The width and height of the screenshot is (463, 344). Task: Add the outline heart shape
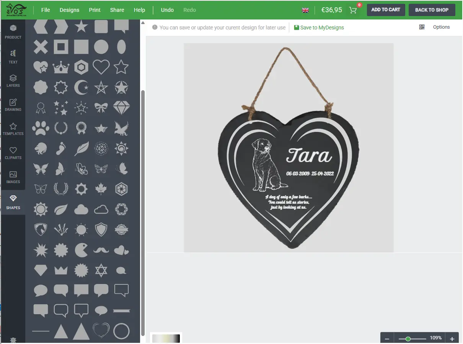pos(101,67)
